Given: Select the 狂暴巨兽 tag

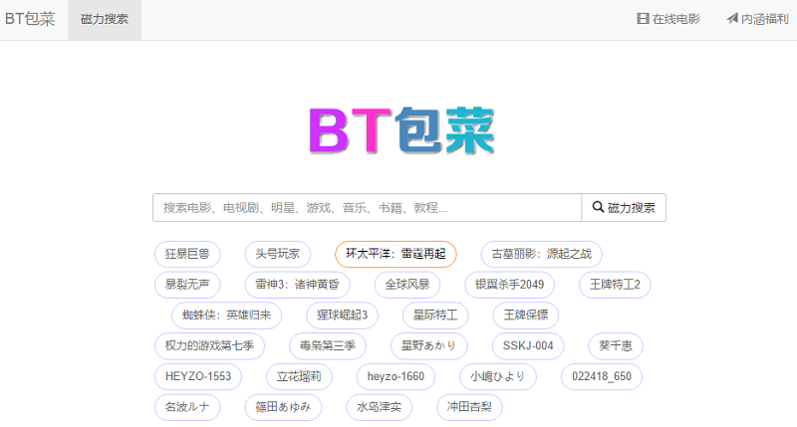Looking at the screenshot, I should tap(187, 254).
